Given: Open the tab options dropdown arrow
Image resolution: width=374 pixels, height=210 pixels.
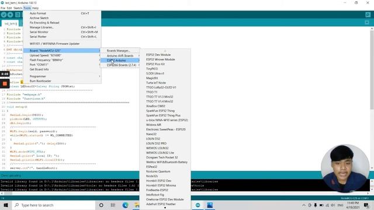Looking at the screenshot, I should pyautogui.click(x=367, y=23).
